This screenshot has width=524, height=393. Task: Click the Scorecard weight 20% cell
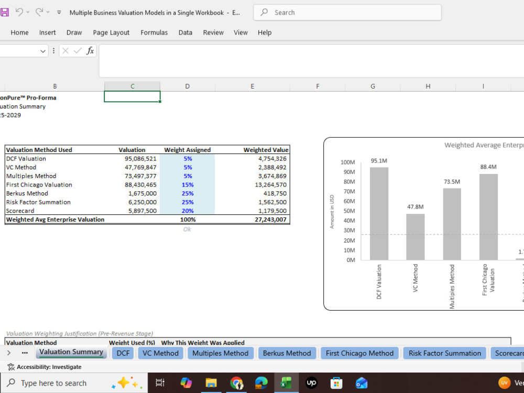click(188, 211)
